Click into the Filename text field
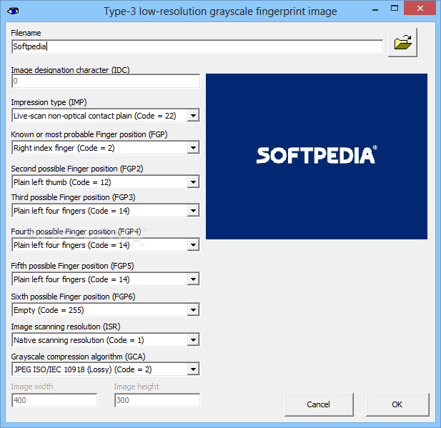The image size is (441, 428). 197,46
